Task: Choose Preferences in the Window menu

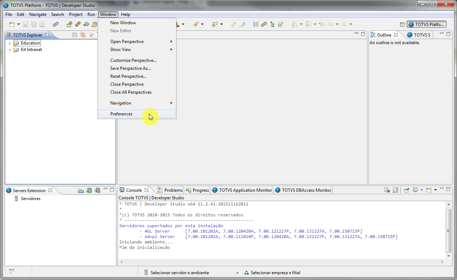Action: tap(137, 114)
